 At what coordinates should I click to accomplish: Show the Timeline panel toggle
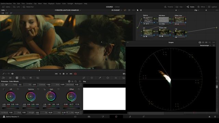(x=169, y=7)
